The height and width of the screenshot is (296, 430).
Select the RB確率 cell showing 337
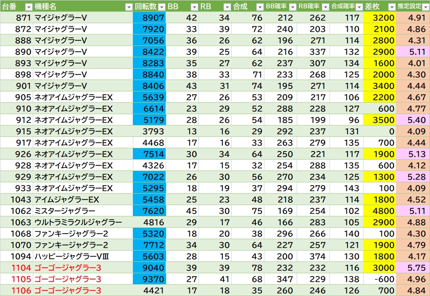click(x=314, y=52)
